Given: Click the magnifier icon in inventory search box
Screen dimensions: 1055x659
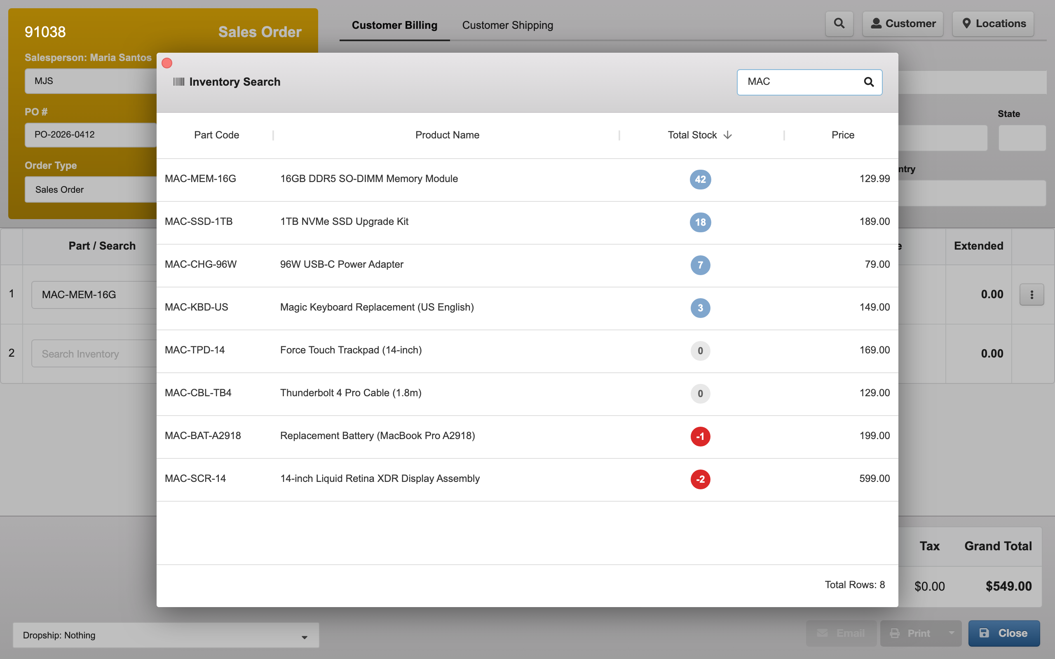Looking at the screenshot, I should tap(868, 82).
